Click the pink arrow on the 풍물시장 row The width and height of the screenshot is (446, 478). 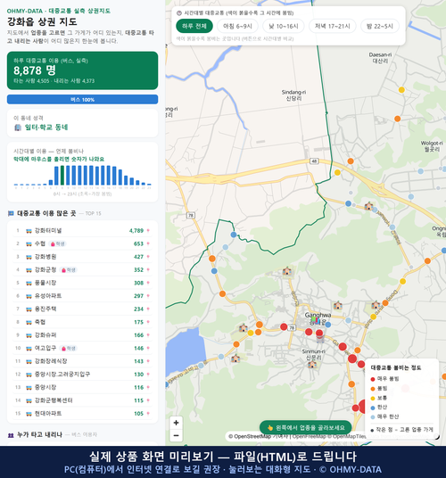(148, 283)
